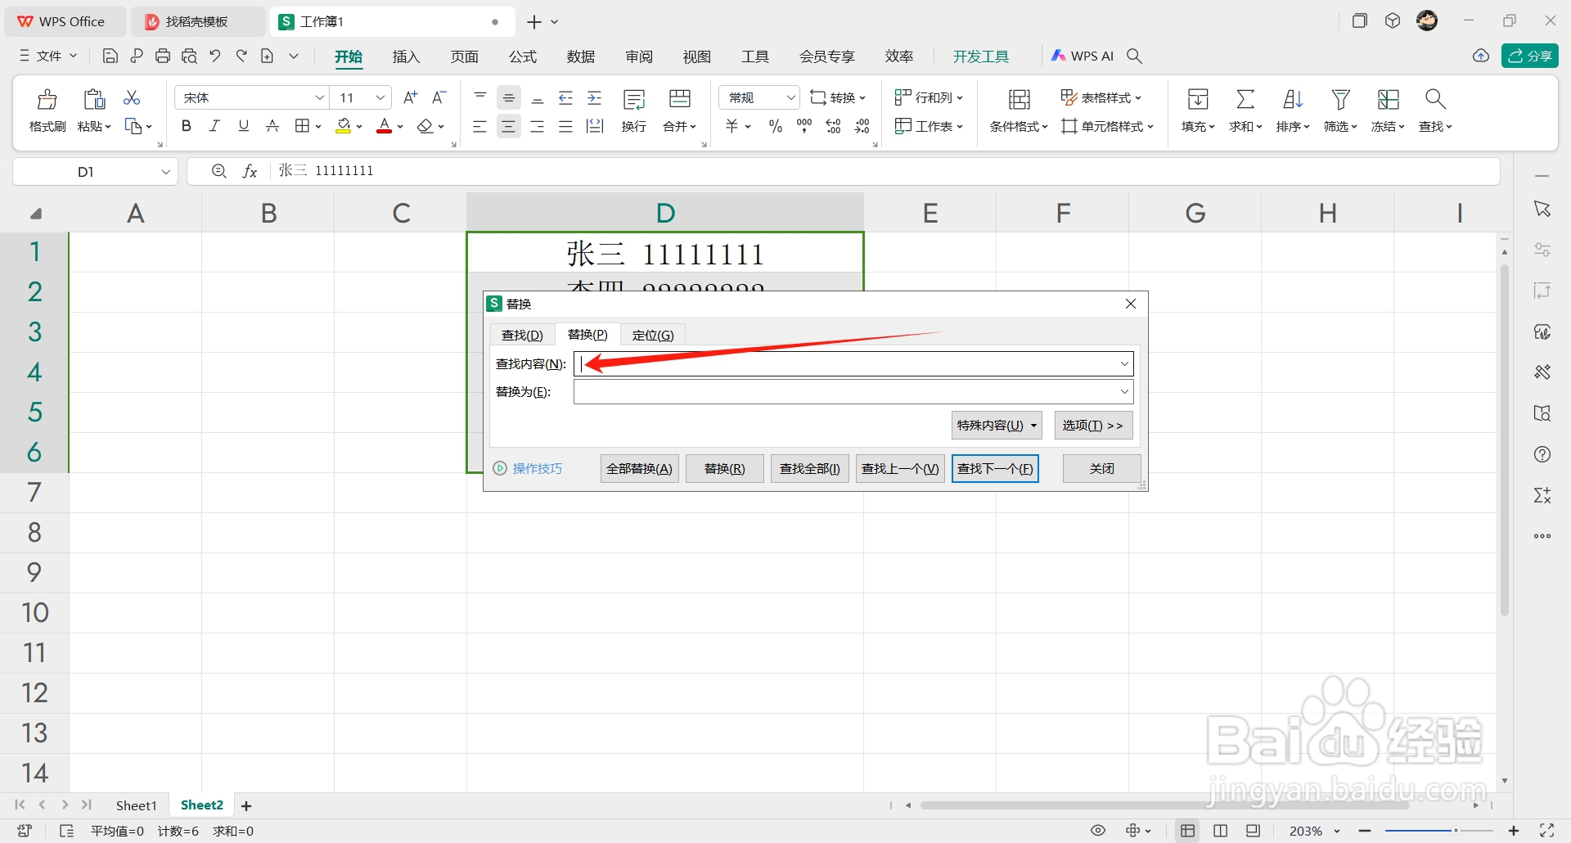Toggle right text alignment
This screenshot has width=1571, height=843.
click(x=538, y=126)
